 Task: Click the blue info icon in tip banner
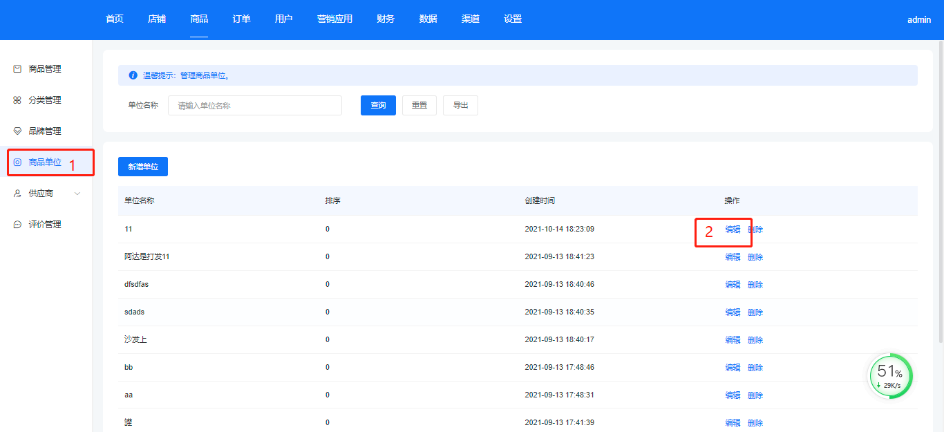(x=133, y=75)
